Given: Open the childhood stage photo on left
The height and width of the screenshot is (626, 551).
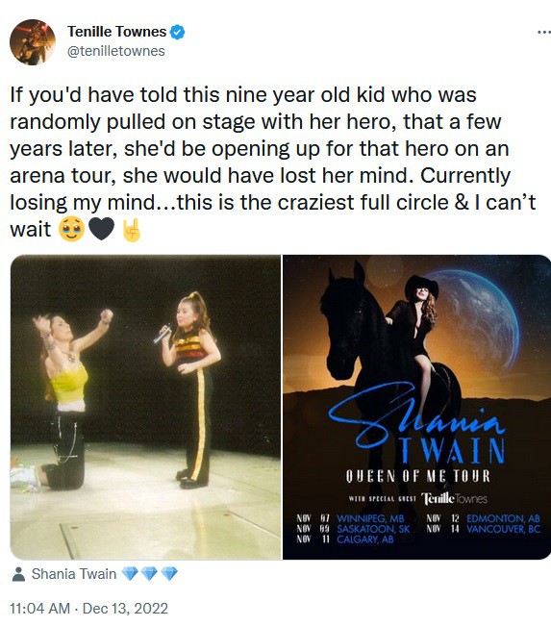Looking at the screenshot, I should click(x=146, y=407).
